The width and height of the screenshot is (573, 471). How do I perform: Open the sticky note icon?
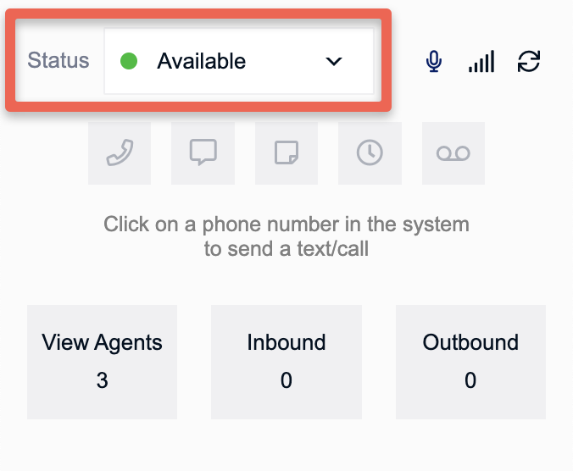click(x=286, y=153)
